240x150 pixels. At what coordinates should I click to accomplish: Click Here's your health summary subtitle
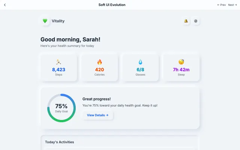coord(67,46)
